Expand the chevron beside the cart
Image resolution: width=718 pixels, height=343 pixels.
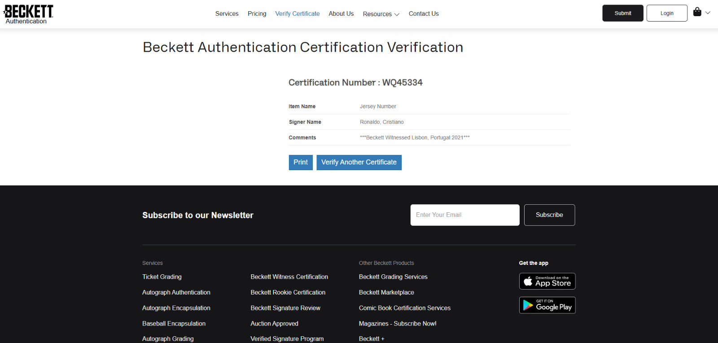coord(708,13)
